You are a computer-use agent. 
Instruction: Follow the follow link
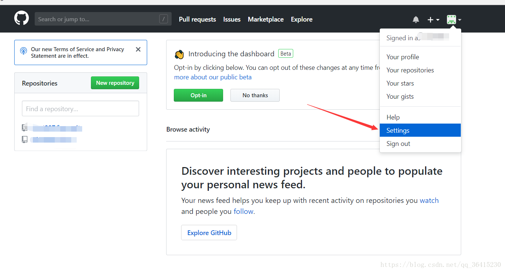pyautogui.click(x=244, y=211)
